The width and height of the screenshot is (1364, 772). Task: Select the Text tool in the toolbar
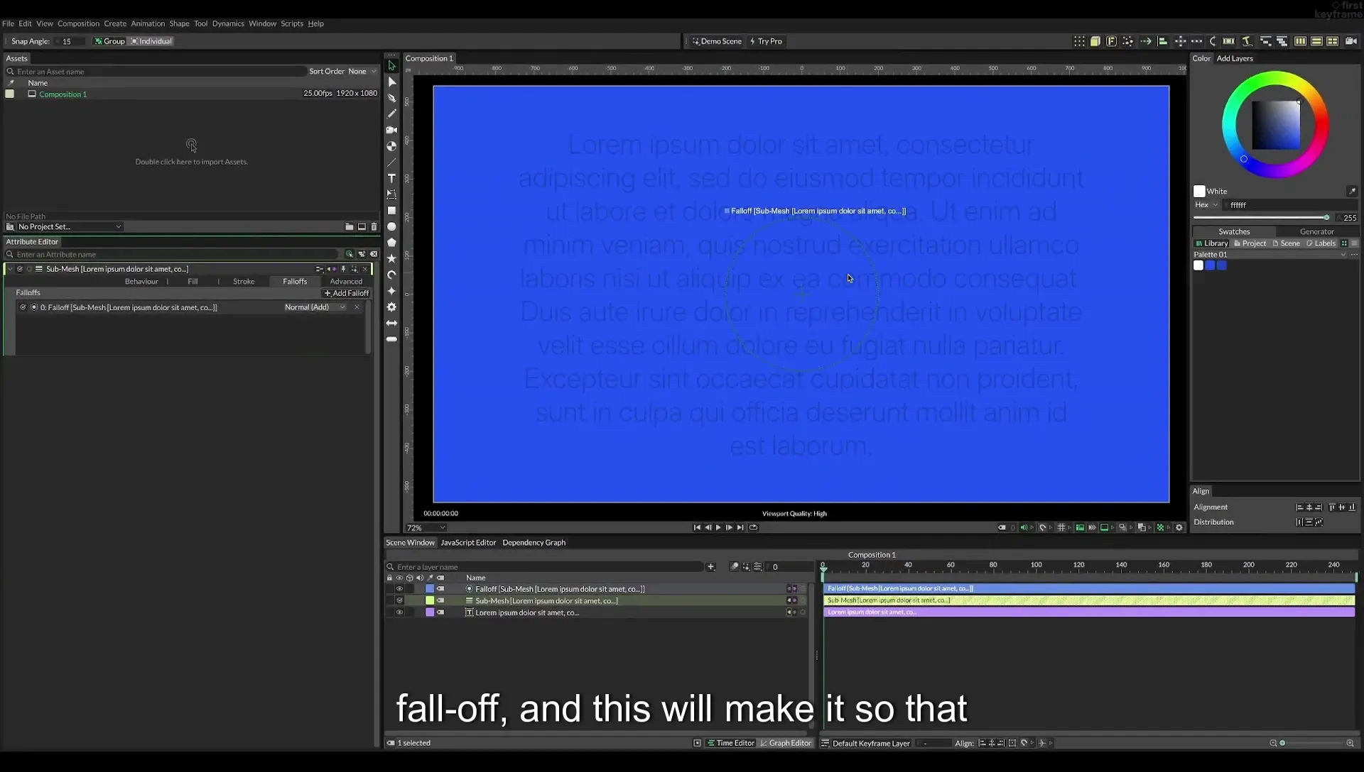click(x=391, y=178)
